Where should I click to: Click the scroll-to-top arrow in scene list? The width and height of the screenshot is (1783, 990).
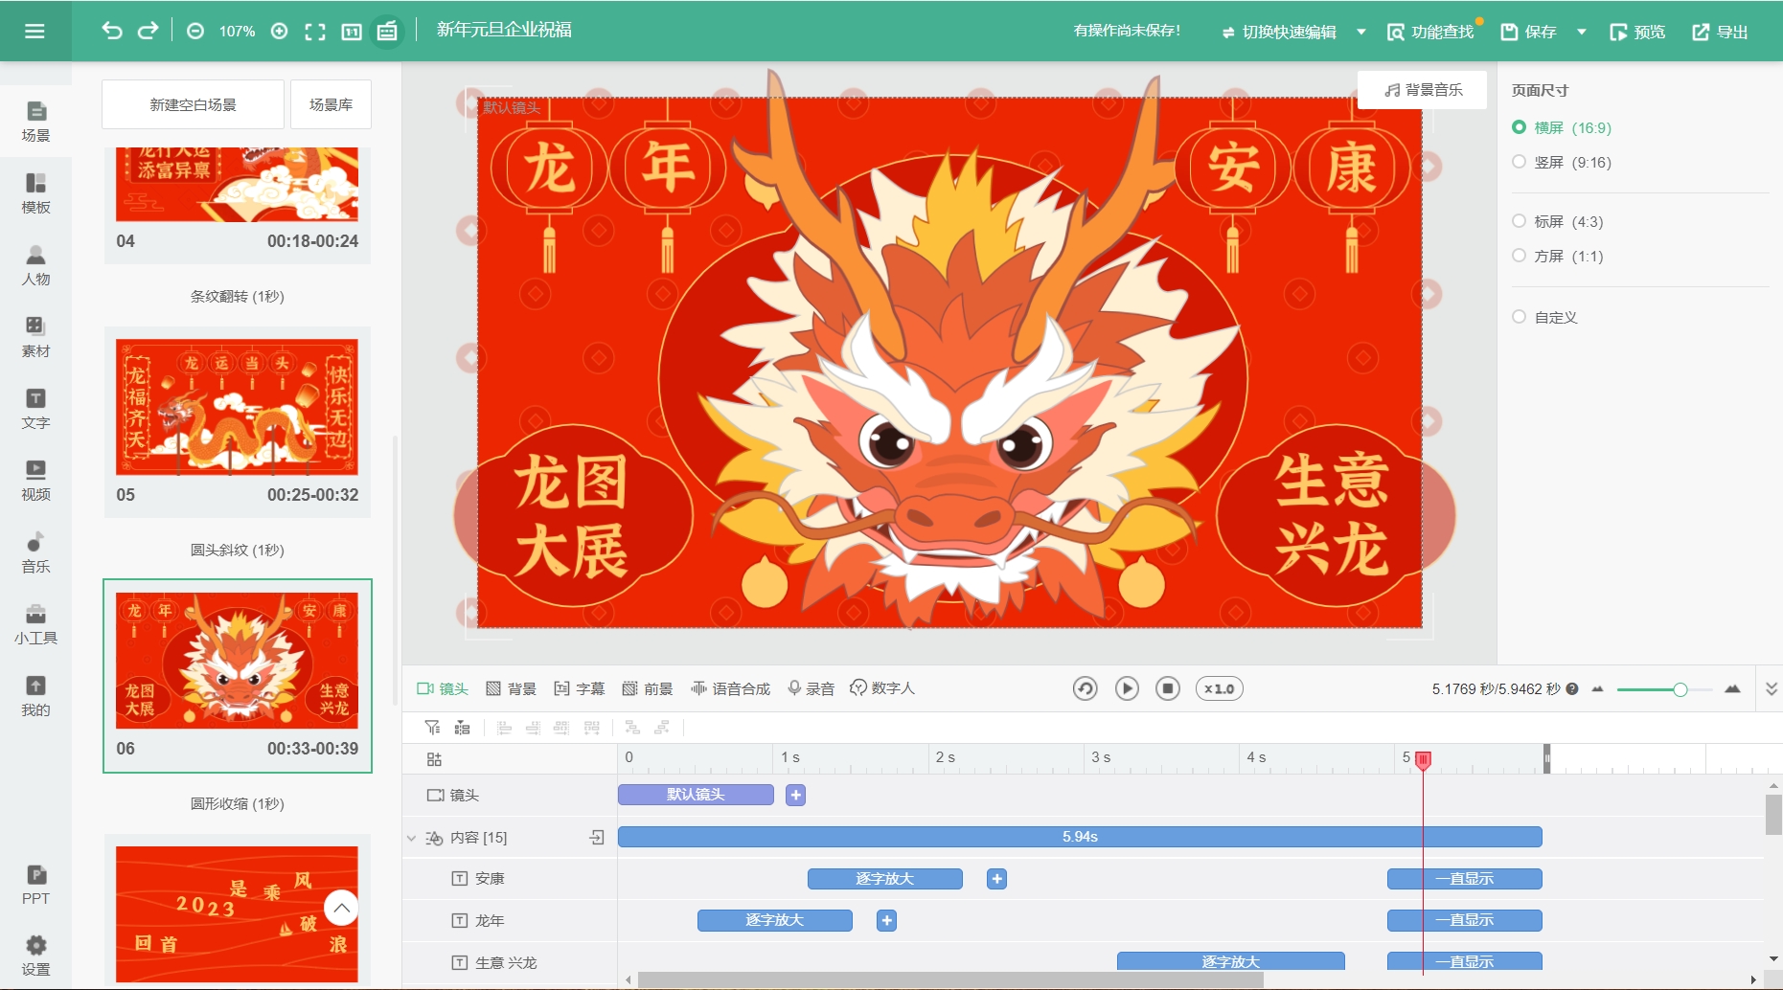tap(341, 908)
